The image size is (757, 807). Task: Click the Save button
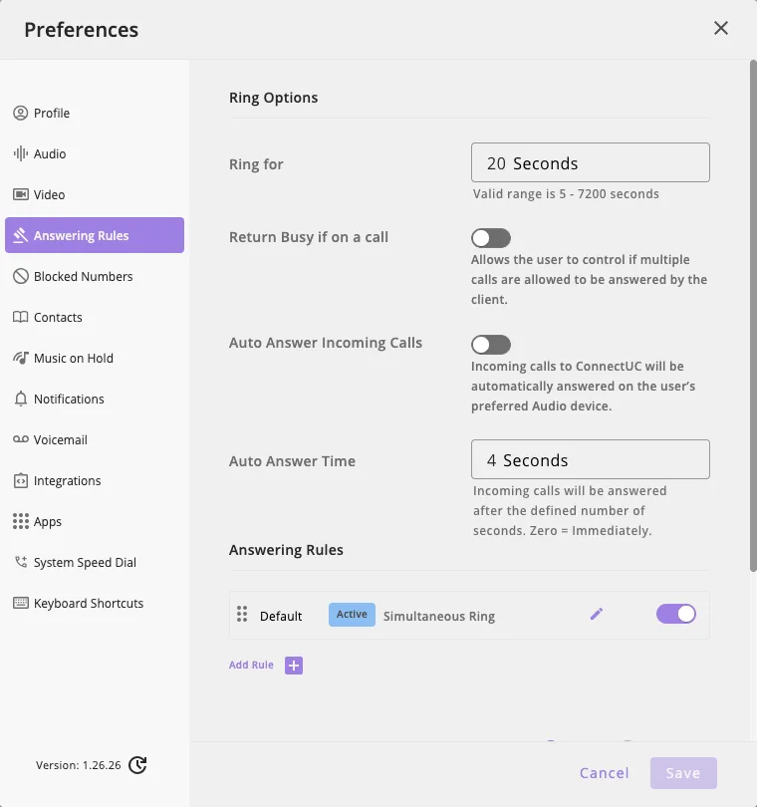pos(683,773)
